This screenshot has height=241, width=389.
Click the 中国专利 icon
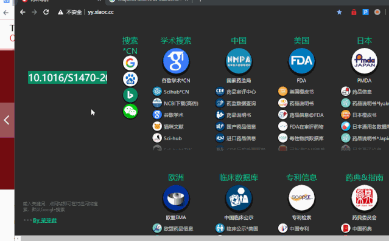tap(282, 228)
